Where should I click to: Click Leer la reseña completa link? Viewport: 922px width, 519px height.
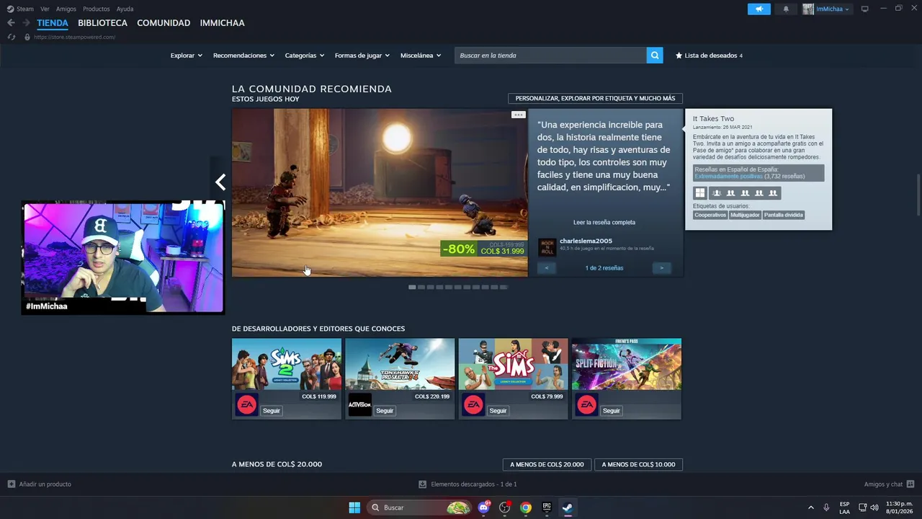point(604,222)
